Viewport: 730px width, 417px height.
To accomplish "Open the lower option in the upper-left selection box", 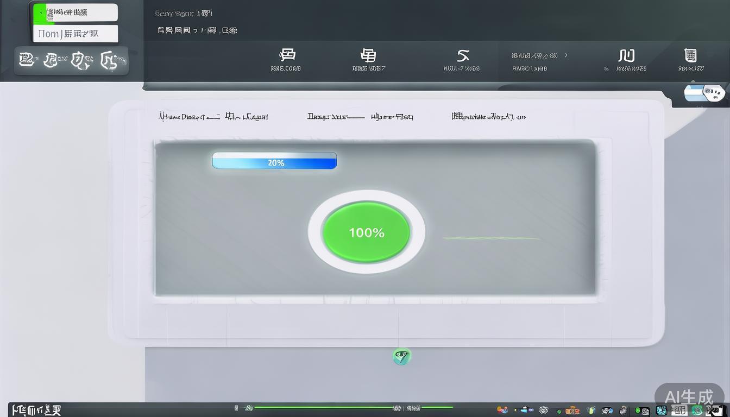I will 74,33.
